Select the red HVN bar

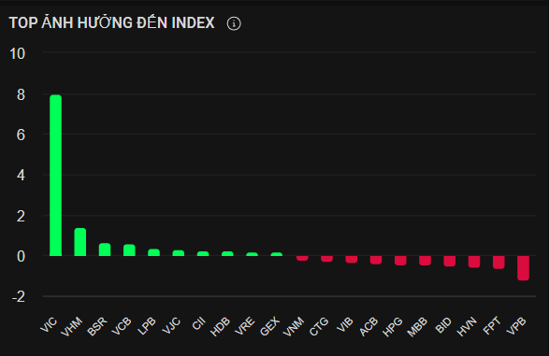(474, 262)
